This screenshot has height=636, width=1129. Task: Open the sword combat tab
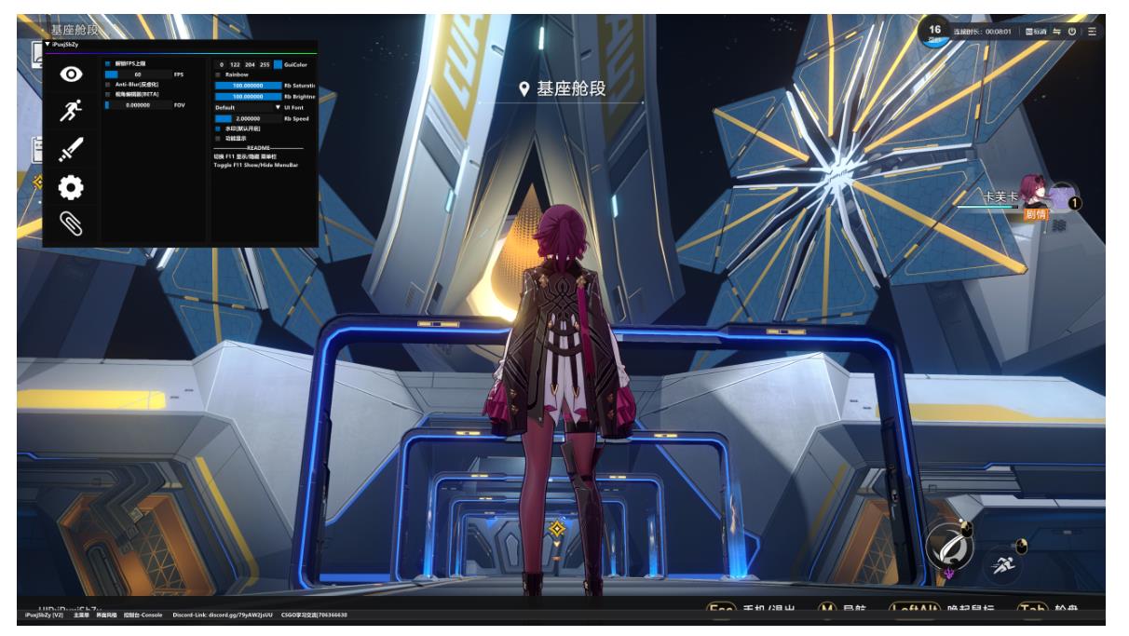click(x=71, y=149)
